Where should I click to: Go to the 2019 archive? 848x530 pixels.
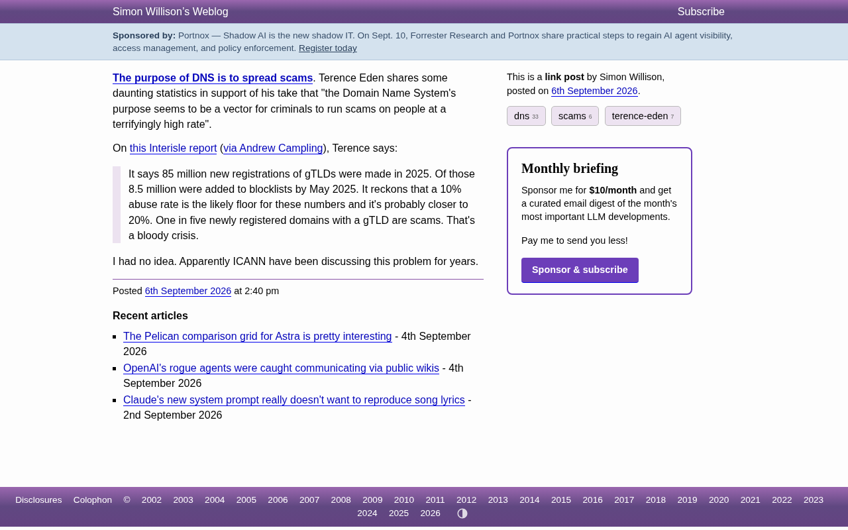pyautogui.click(x=687, y=500)
